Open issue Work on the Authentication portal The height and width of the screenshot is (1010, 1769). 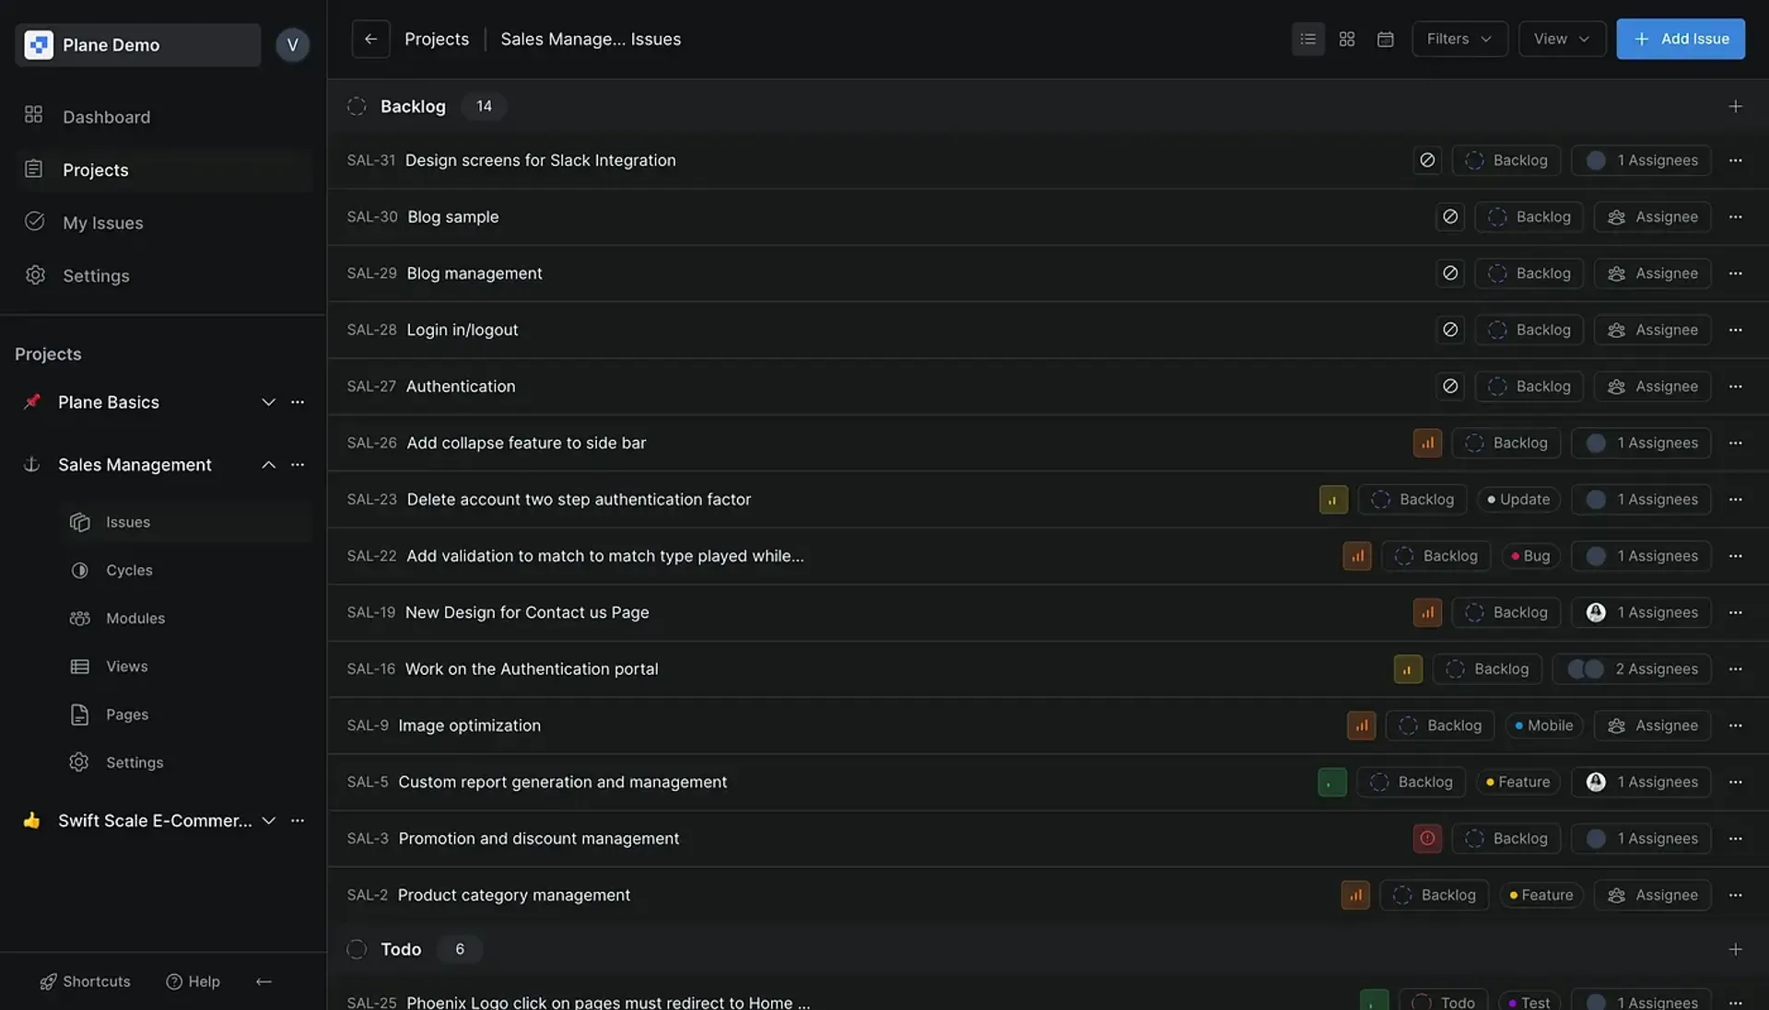[532, 668]
